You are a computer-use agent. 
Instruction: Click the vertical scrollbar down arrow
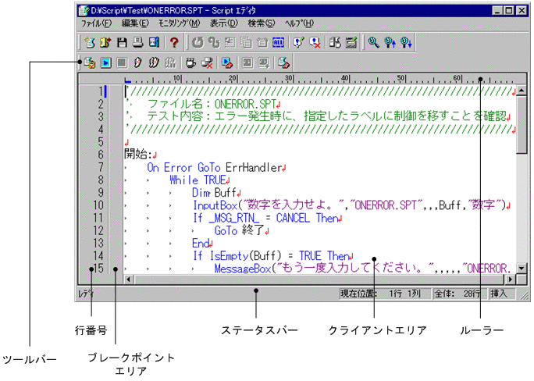(x=522, y=268)
